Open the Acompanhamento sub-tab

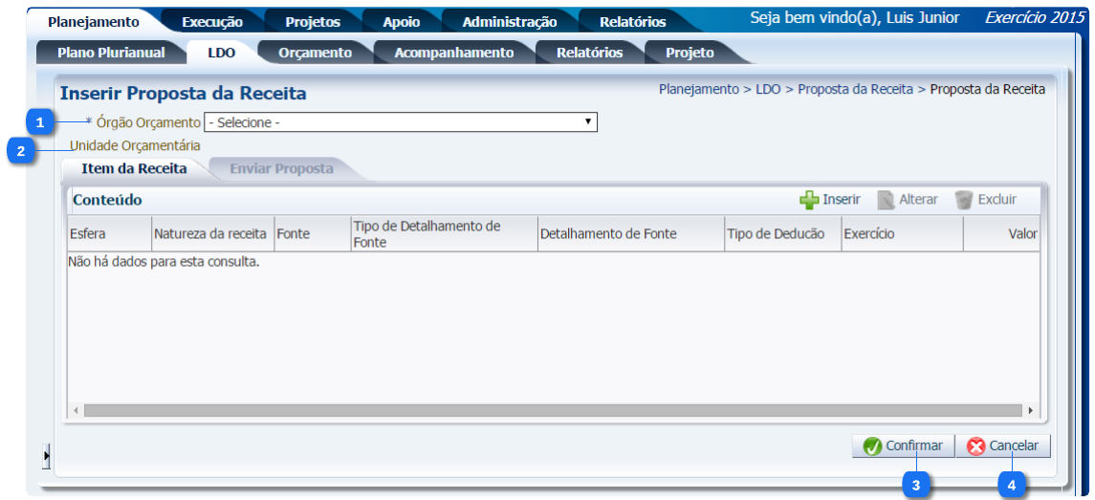(x=453, y=54)
